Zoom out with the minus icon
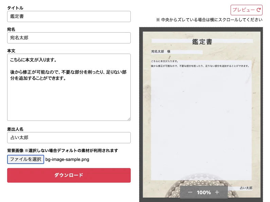 (x=190, y=192)
